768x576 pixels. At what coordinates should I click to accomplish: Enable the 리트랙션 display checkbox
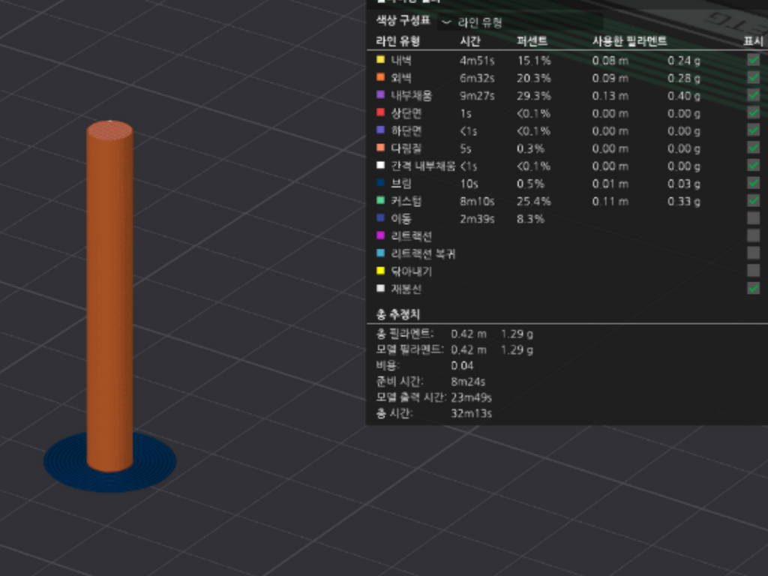pyautogui.click(x=753, y=236)
